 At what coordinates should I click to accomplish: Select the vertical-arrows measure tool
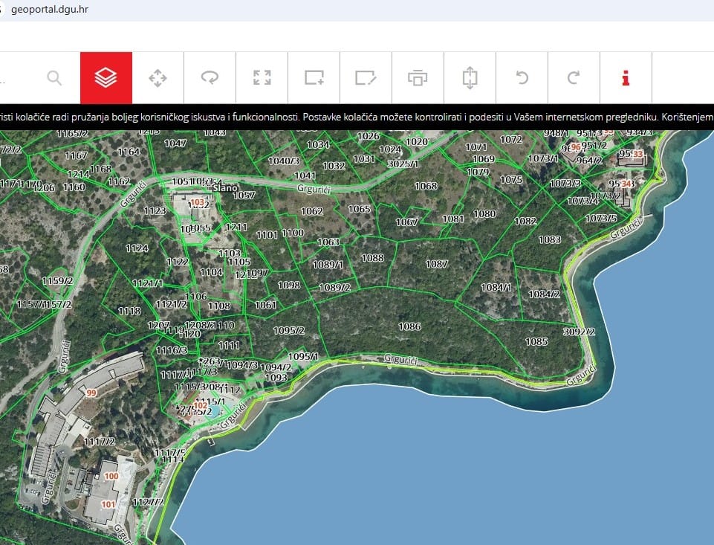pyautogui.click(x=470, y=77)
